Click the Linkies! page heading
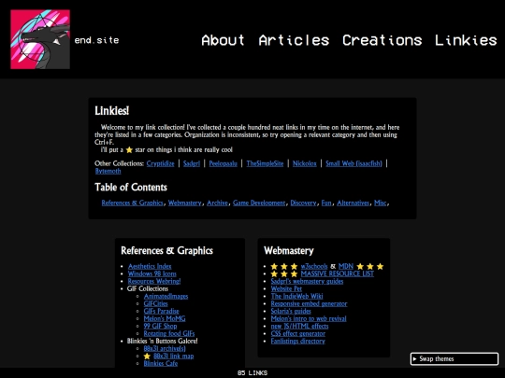This screenshot has height=378, width=505. [x=112, y=111]
